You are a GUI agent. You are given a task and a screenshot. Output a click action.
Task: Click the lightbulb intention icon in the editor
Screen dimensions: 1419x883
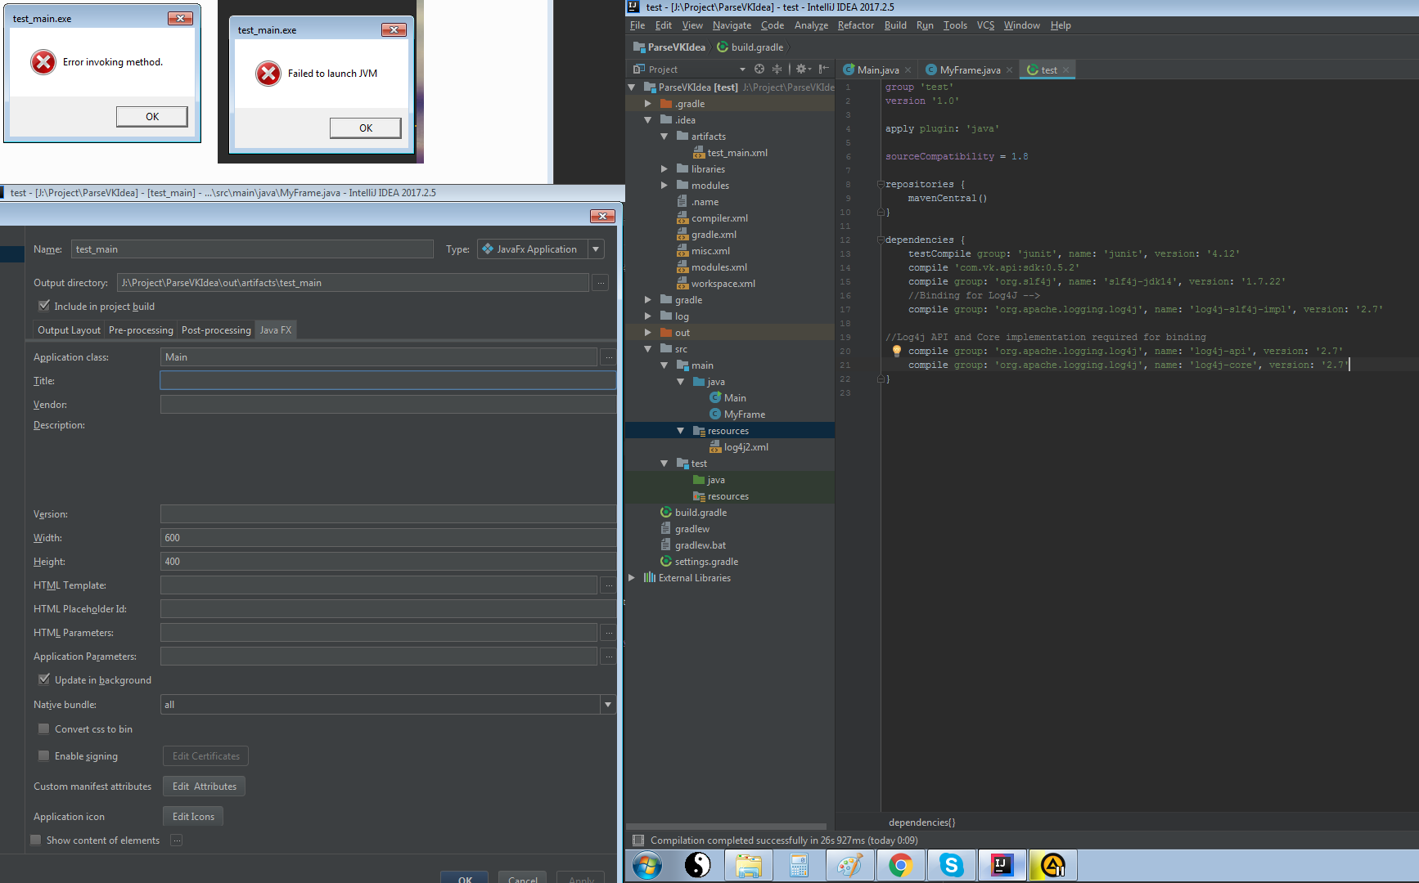pos(896,351)
